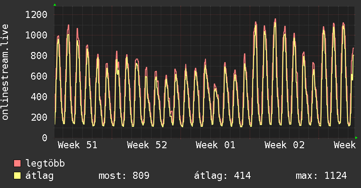Click the max: 1124 statistic
The image size is (361, 188).
[321, 176]
